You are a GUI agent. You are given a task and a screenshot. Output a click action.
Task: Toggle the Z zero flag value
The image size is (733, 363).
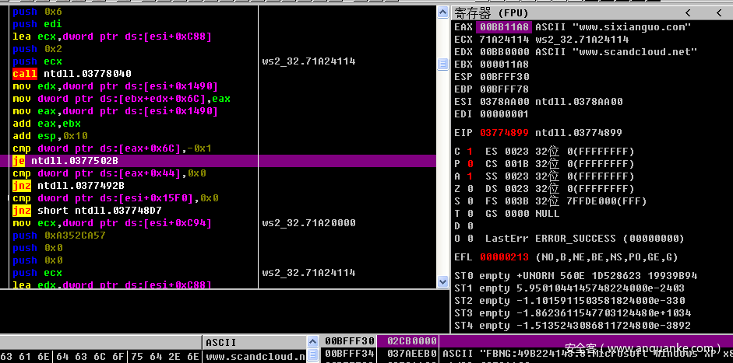(470, 189)
